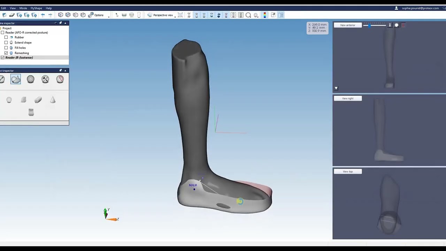Viewport: 446px width, 251px height.
Task: Collapse the object inspector panel
Action: pyautogui.click(x=65, y=70)
